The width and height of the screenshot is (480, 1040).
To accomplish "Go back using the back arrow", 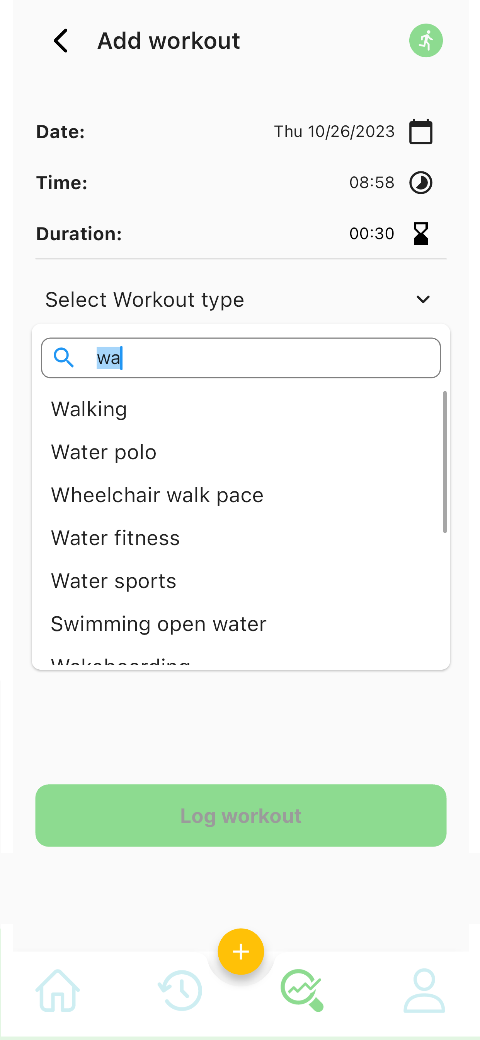I will 61,41.
